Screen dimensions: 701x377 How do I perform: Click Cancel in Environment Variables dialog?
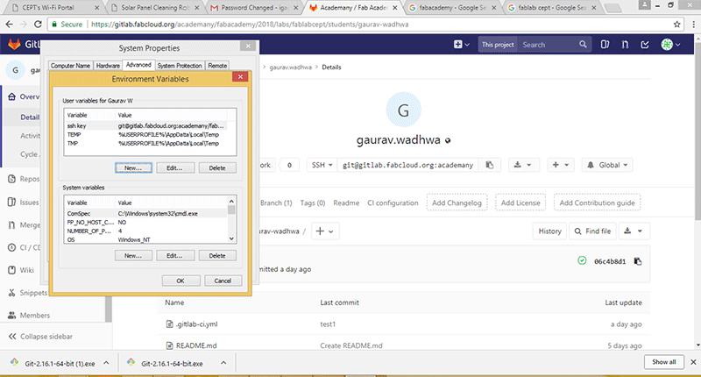point(223,281)
